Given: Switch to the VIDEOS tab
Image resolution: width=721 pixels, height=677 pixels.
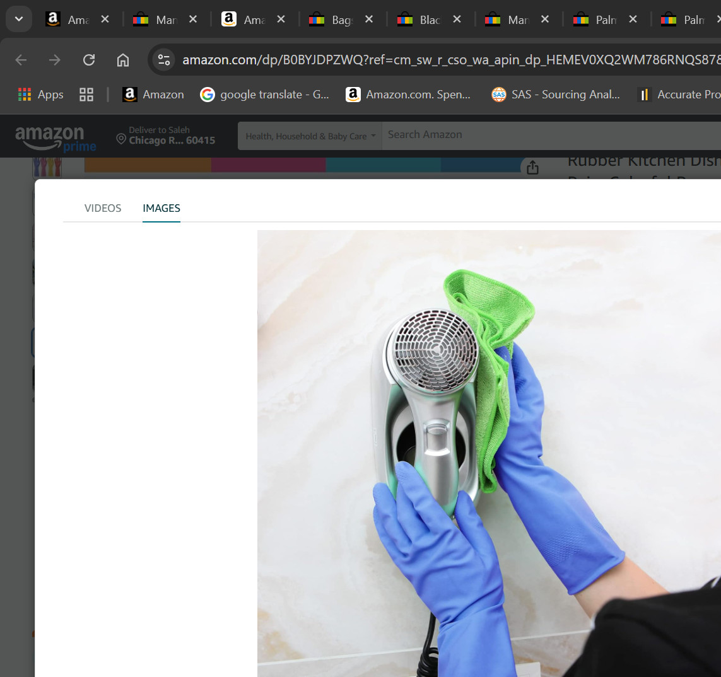Looking at the screenshot, I should tap(103, 208).
